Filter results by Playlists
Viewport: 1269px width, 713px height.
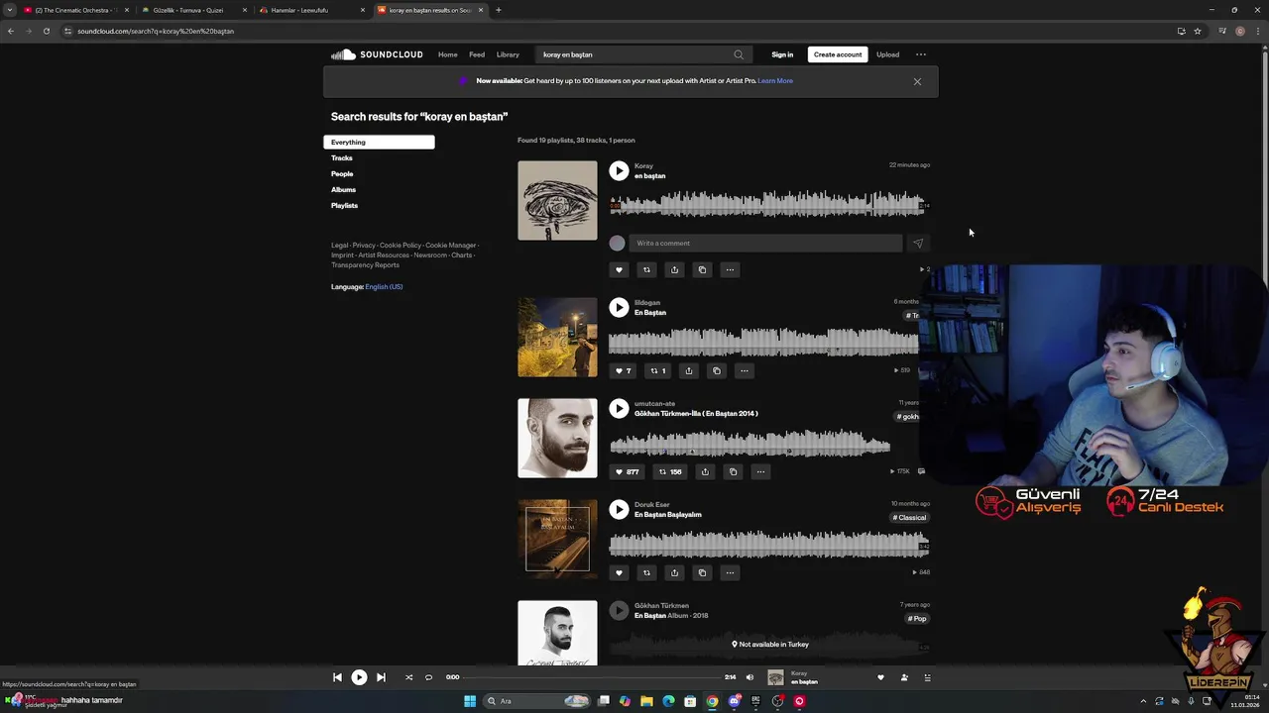pos(344,205)
